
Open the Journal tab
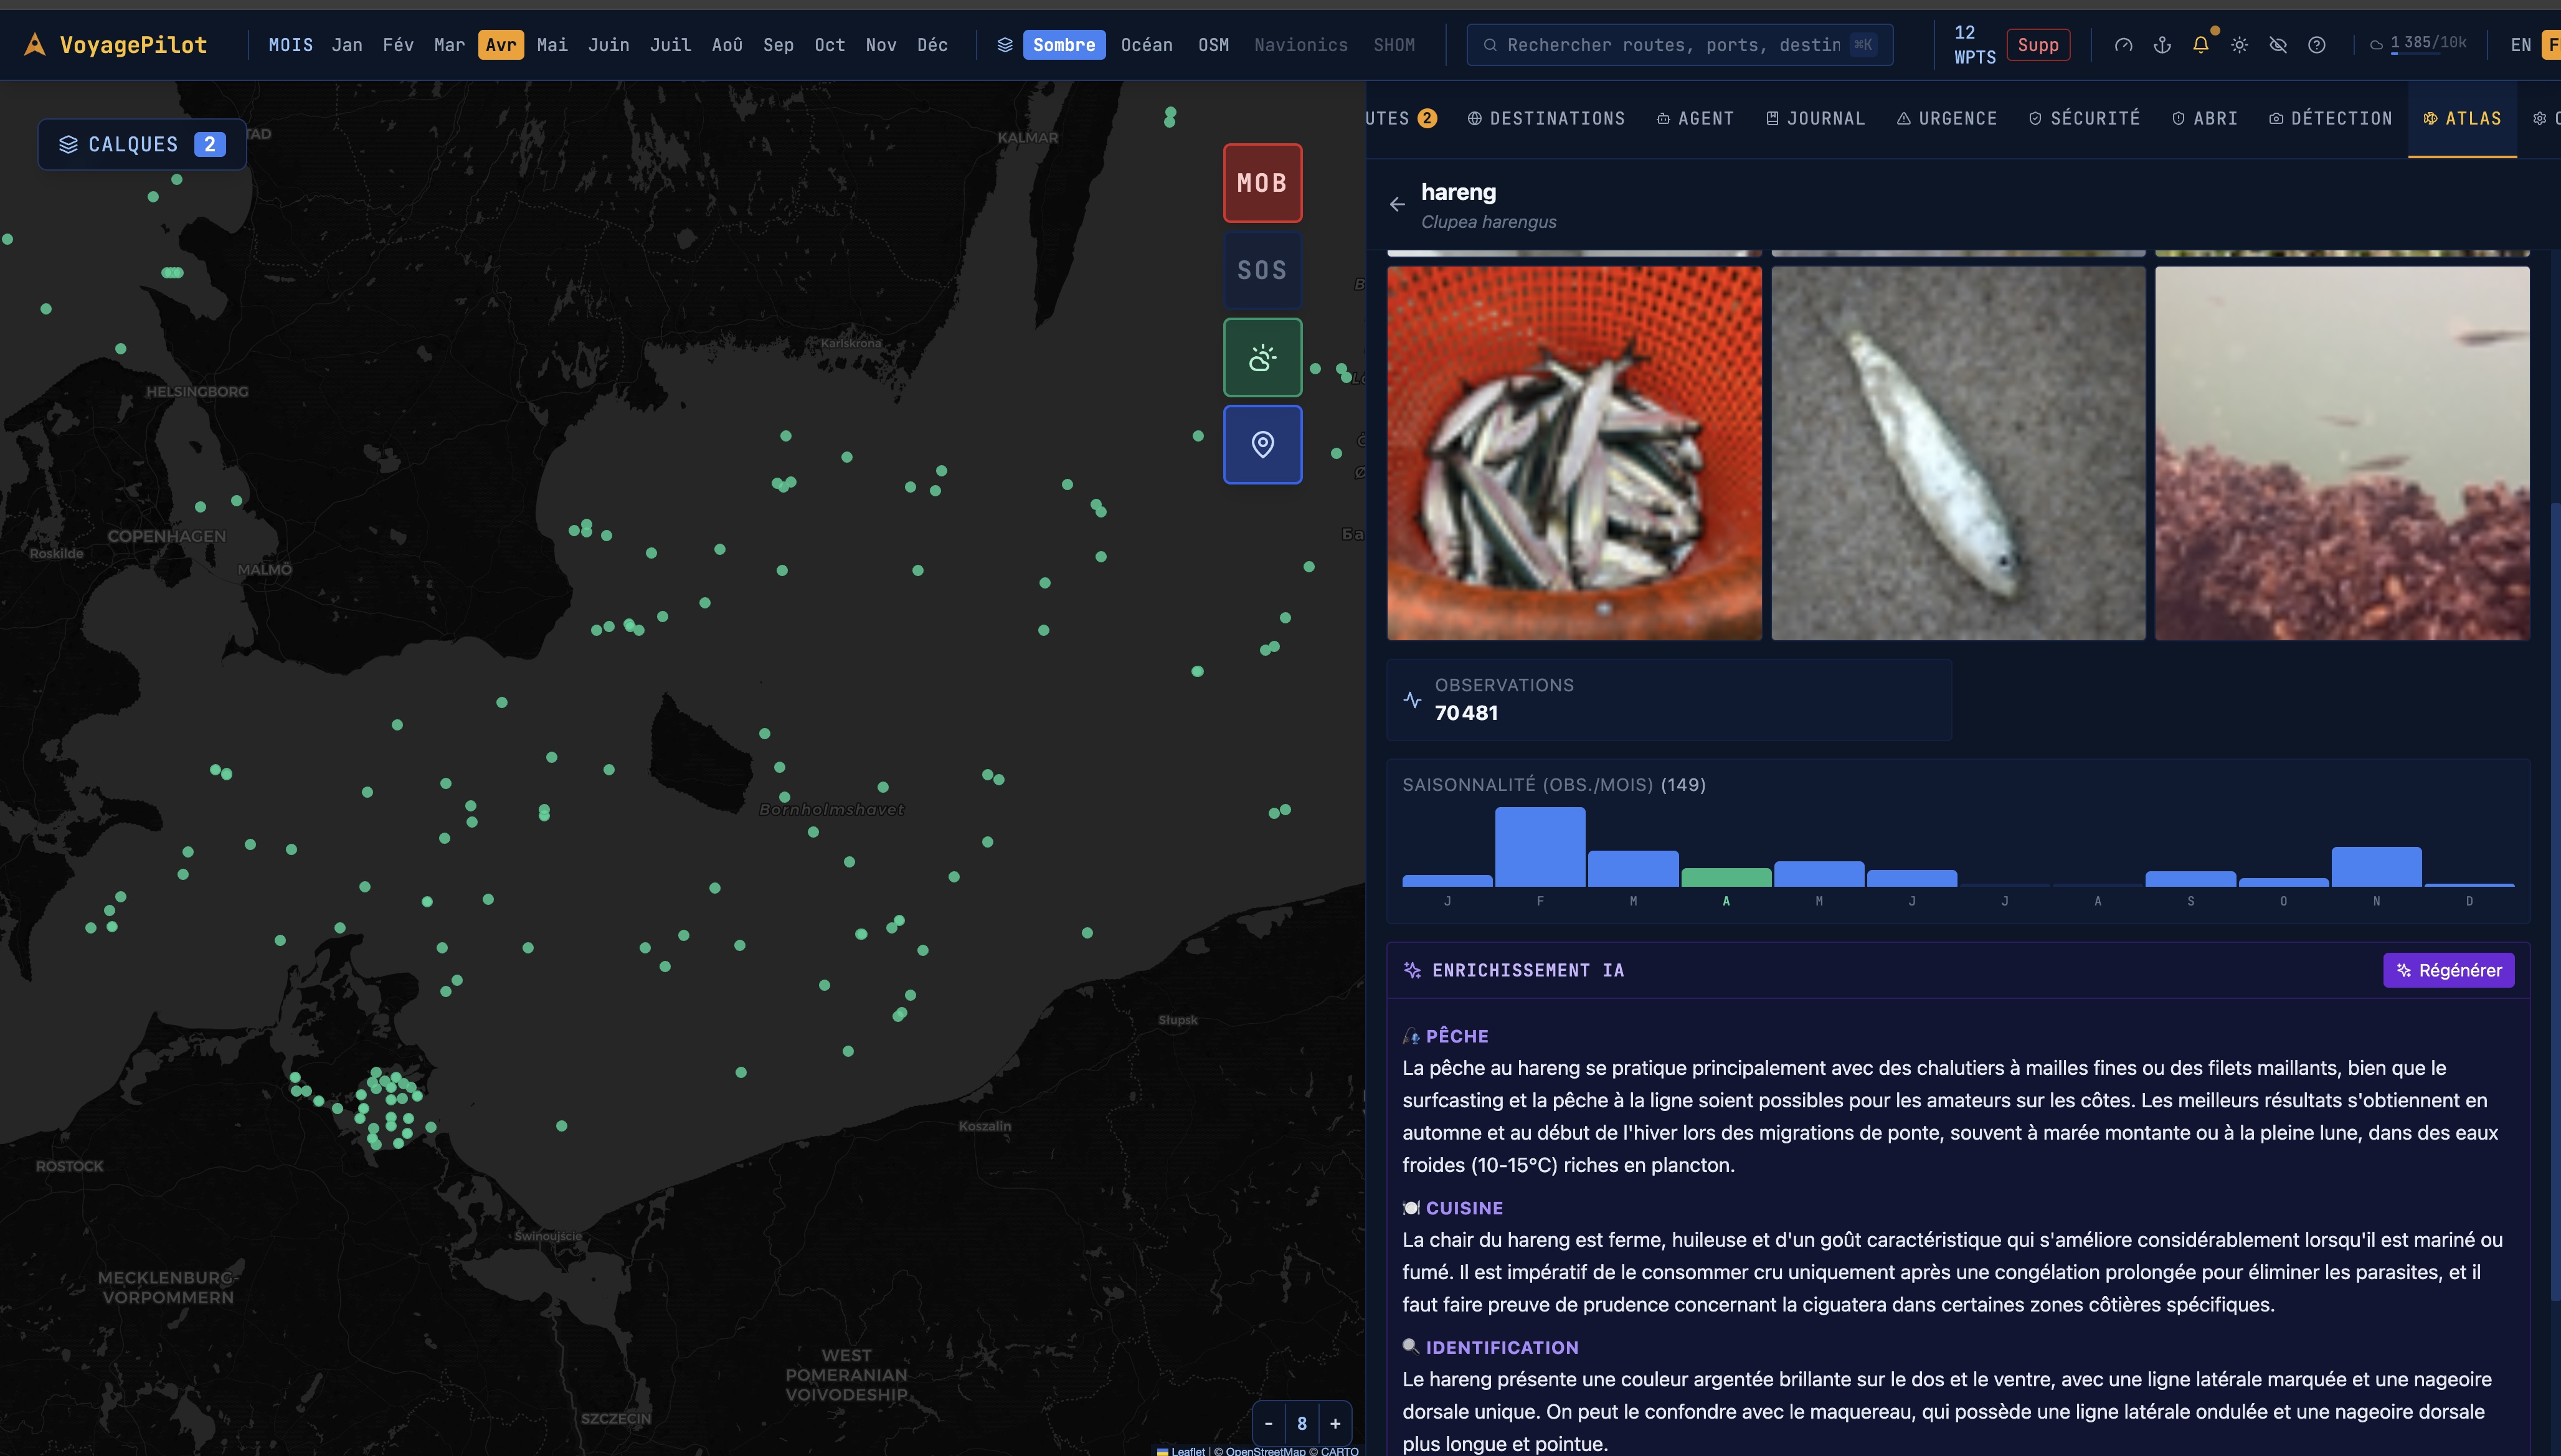(x=1815, y=118)
